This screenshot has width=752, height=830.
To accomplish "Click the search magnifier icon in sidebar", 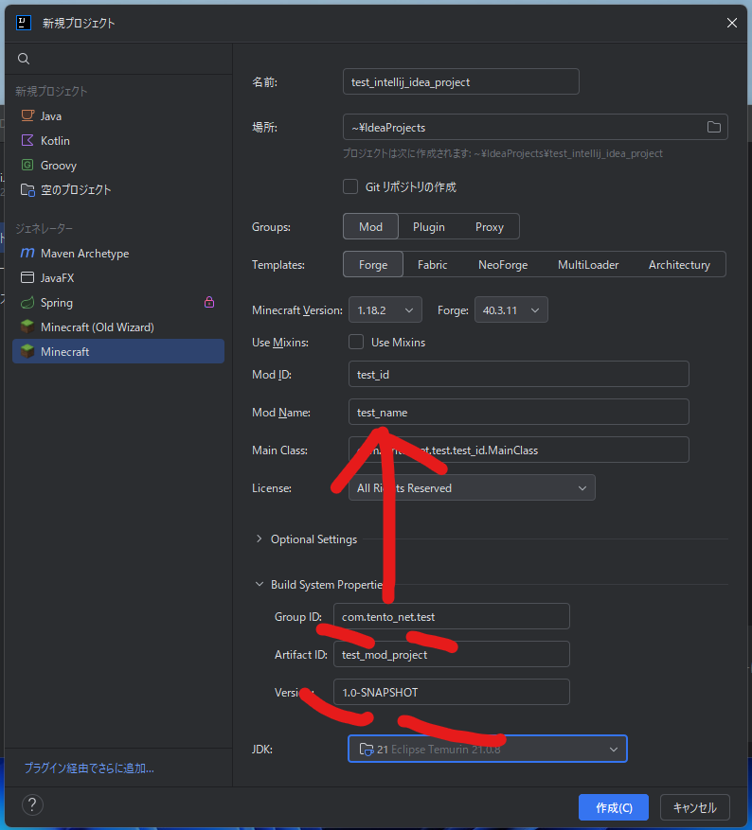I will point(24,59).
